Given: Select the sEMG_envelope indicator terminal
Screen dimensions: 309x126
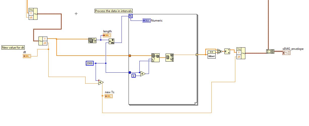Looking at the screenshot, I should click(x=286, y=53).
